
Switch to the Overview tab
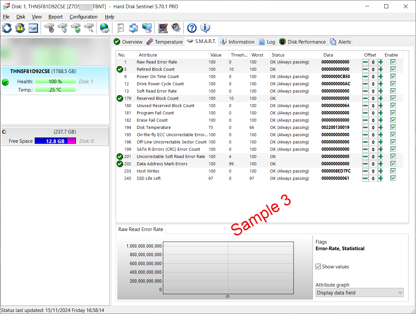coord(128,42)
